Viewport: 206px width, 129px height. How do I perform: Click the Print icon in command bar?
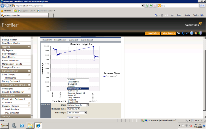click(x=172, y=15)
